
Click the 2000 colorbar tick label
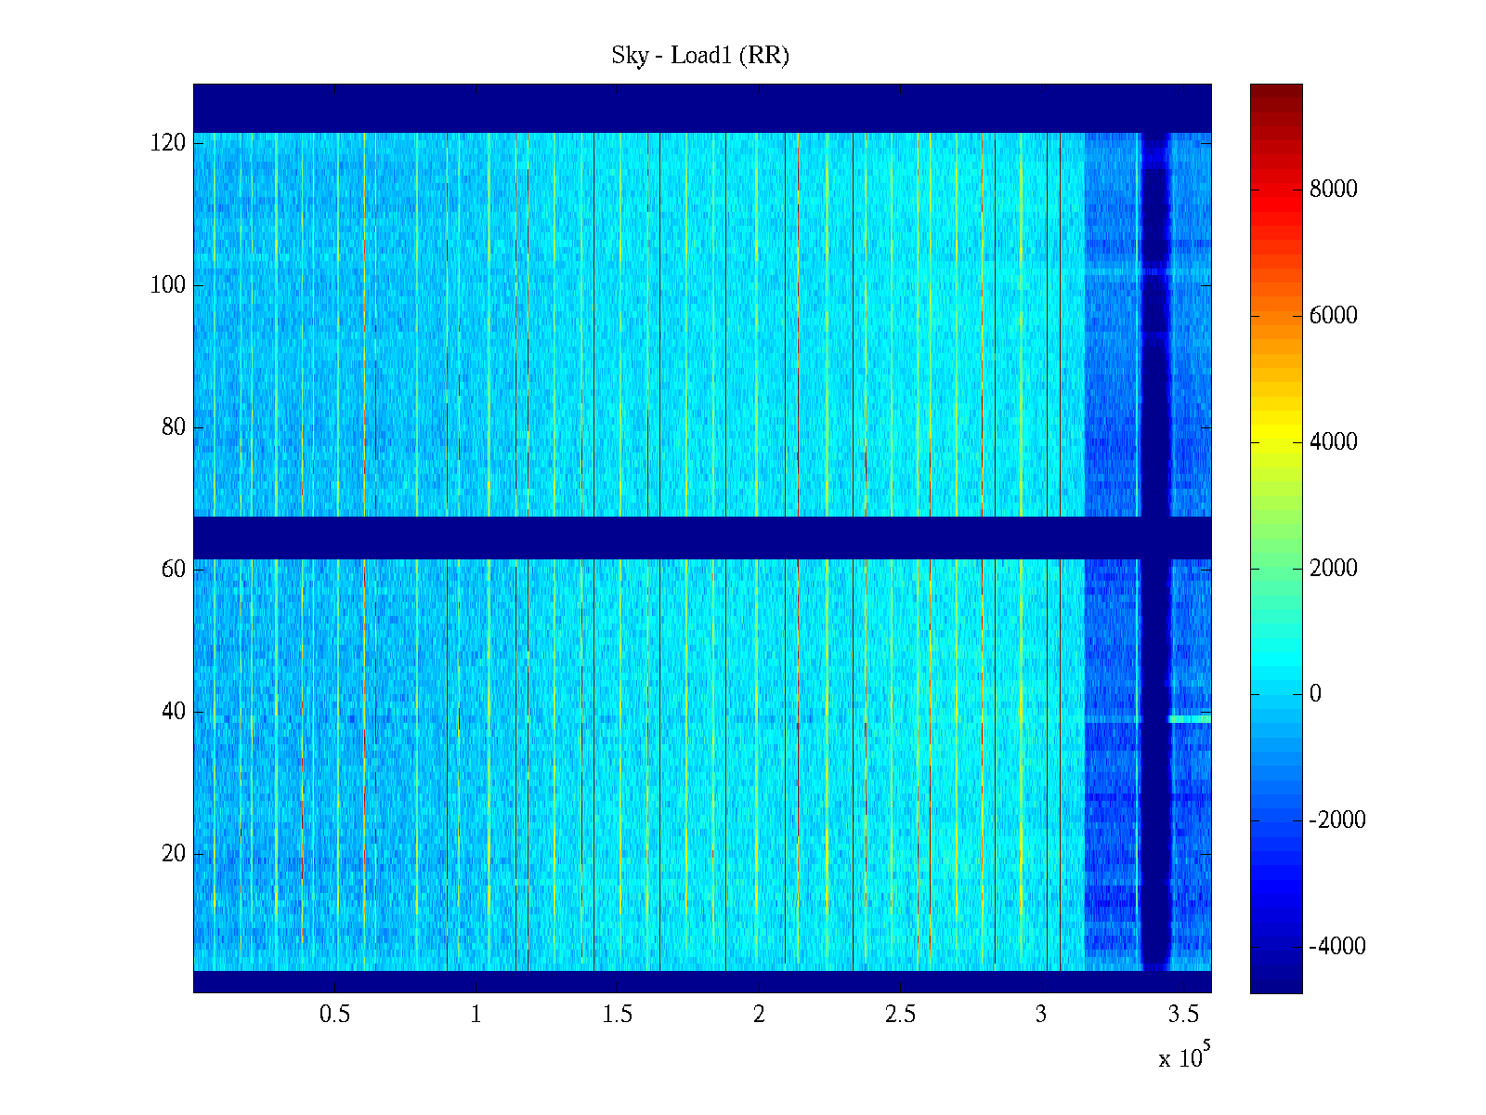(1333, 569)
